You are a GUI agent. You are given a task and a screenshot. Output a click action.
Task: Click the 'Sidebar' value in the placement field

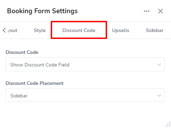click(x=19, y=96)
